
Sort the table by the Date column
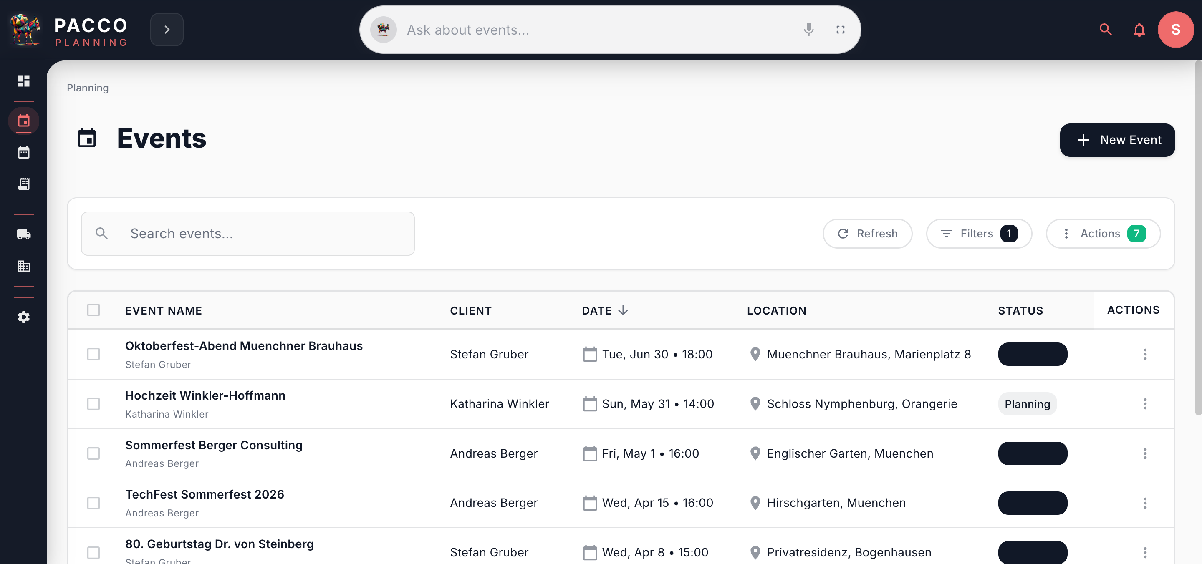pyautogui.click(x=605, y=311)
